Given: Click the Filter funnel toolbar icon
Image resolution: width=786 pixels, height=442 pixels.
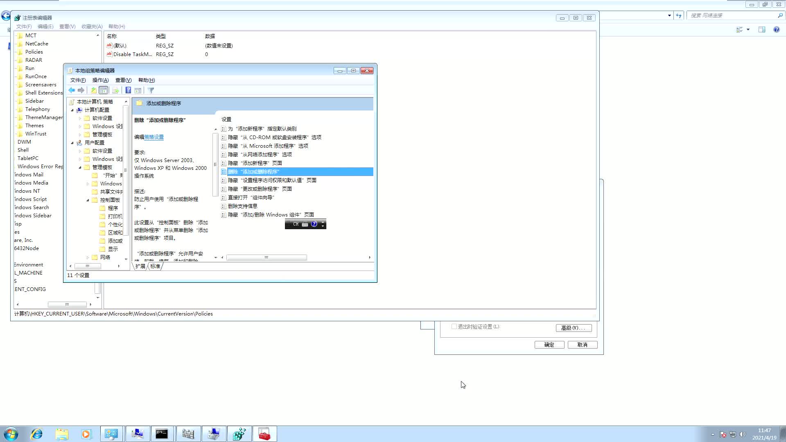Looking at the screenshot, I should [151, 90].
